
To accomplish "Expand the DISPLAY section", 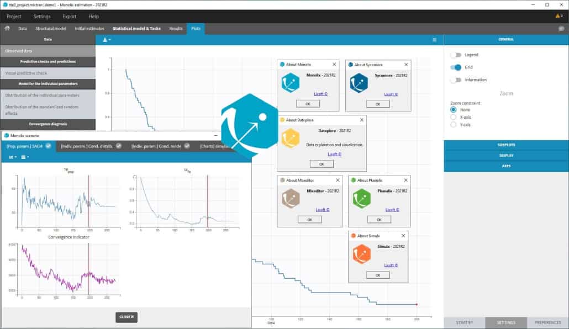I will (506, 155).
